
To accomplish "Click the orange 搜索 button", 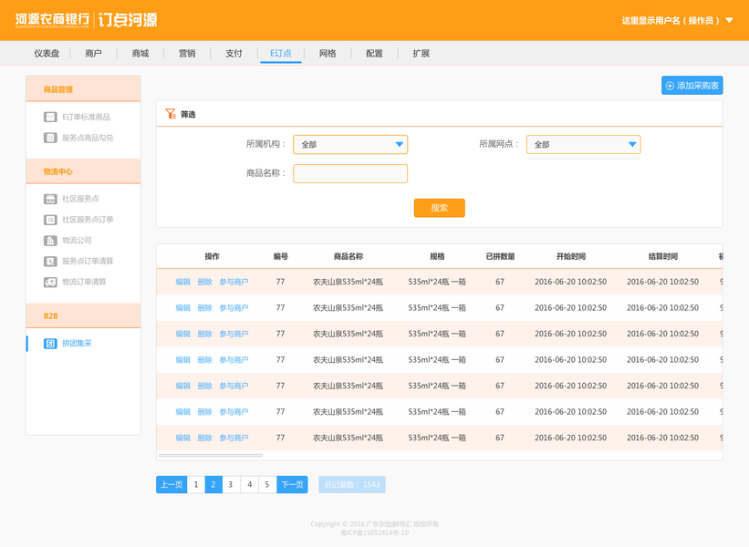I will pyautogui.click(x=439, y=208).
